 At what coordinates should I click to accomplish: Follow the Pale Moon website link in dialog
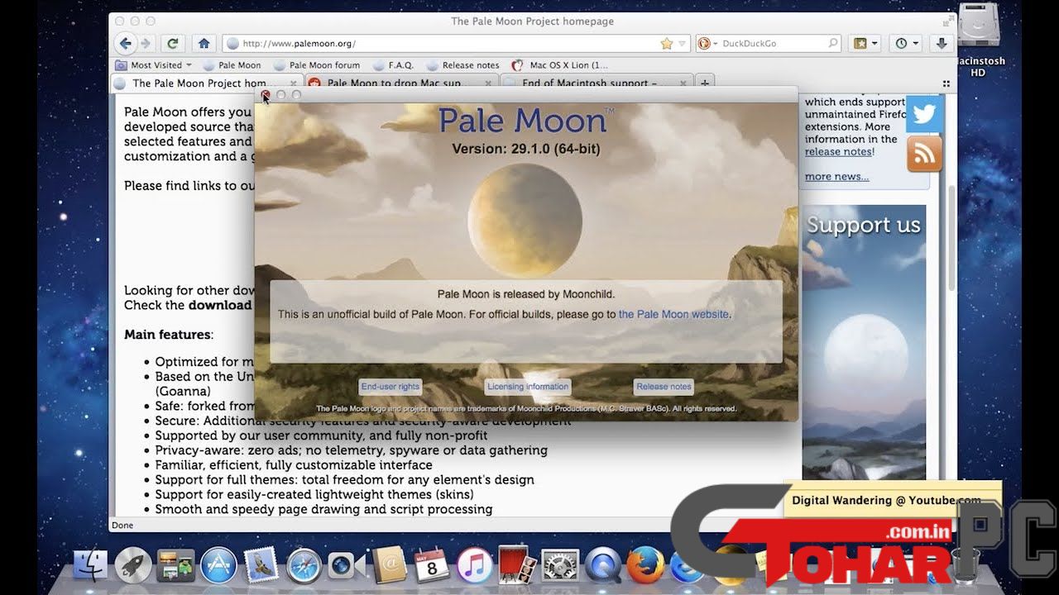tap(673, 314)
